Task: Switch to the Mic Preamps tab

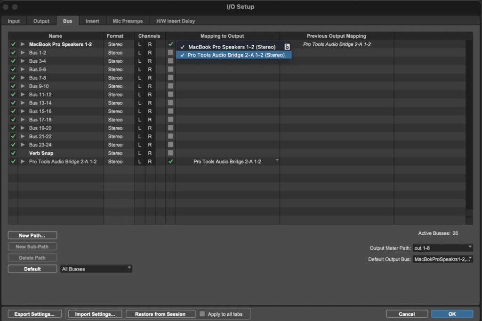Action: click(128, 21)
